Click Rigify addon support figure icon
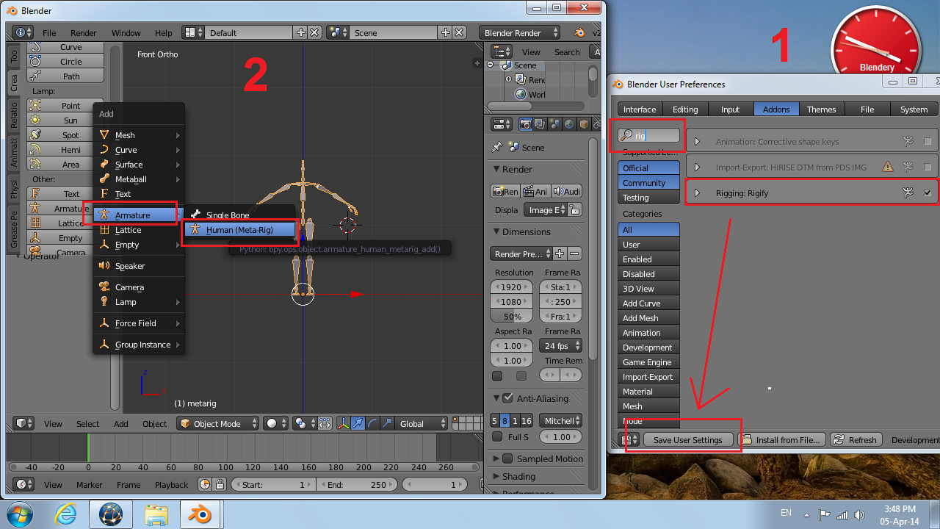Screen dimensions: 940x529 pos(908,192)
